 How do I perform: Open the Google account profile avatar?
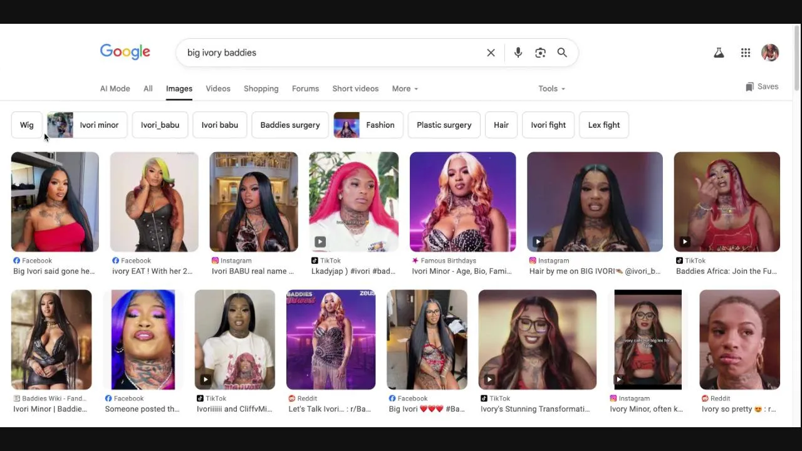click(x=770, y=53)
